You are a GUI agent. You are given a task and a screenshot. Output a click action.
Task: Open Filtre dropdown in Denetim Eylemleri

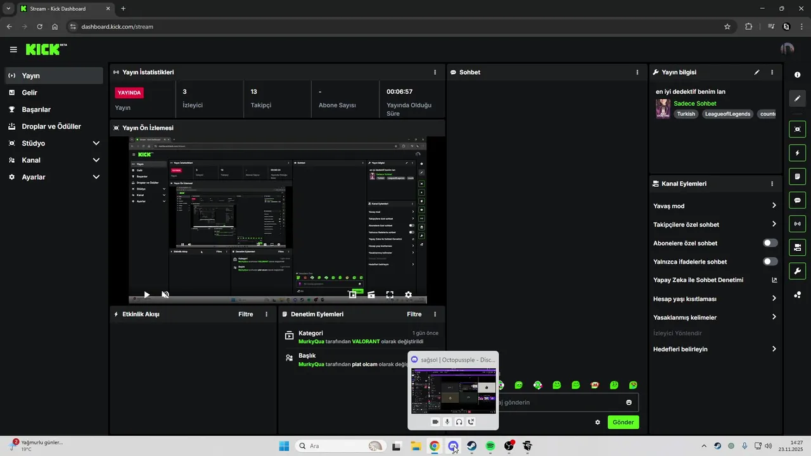coord(414,314)
